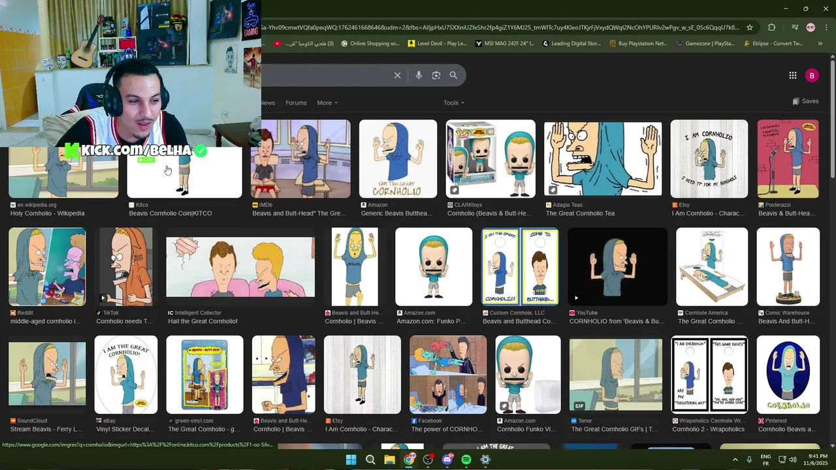Image resolution: width=836 pixels, height=470 pixels.
Task: Switch to the Forums search tab
Action: point(296,102)
